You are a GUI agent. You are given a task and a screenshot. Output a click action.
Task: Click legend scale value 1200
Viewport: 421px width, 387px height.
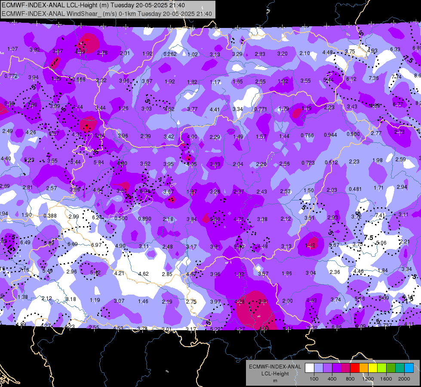coord(368,379)
